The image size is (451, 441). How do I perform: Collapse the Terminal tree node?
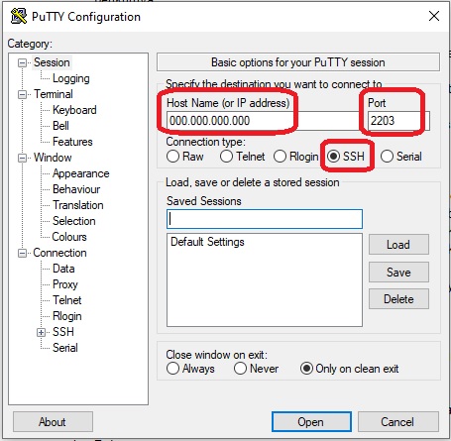click(x=22, y=94)
